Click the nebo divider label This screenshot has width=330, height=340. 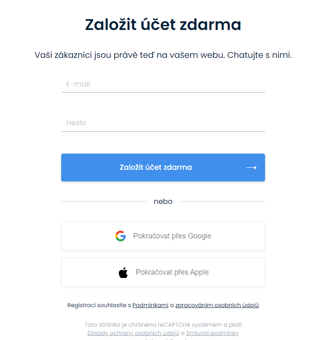click(x=163, y=201)
